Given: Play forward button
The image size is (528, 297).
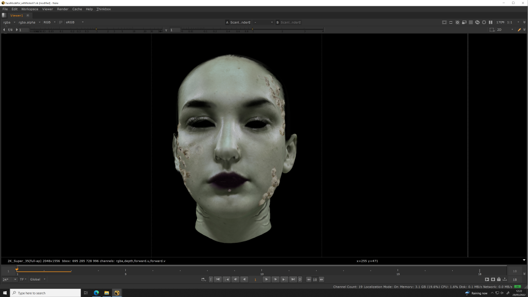Looking at the screenshot, I should (267, 279).
